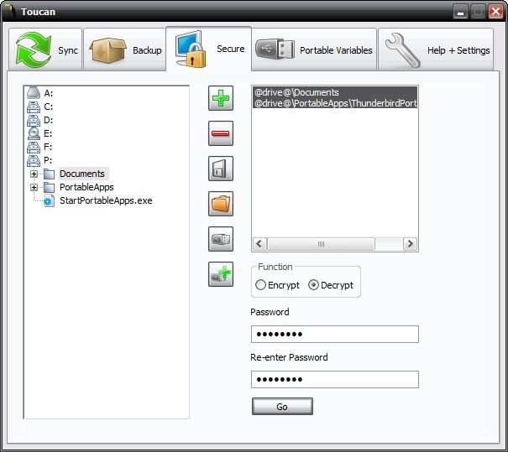Select the P: label in the tree
This screenshot has height=452, width=508.
(x=48, y=160)
